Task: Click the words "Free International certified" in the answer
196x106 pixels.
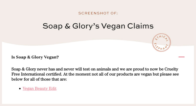Action: coord(37,74)
